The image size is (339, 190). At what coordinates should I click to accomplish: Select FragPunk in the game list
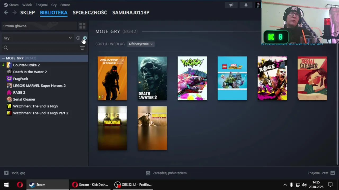click(x=21, y=79)
